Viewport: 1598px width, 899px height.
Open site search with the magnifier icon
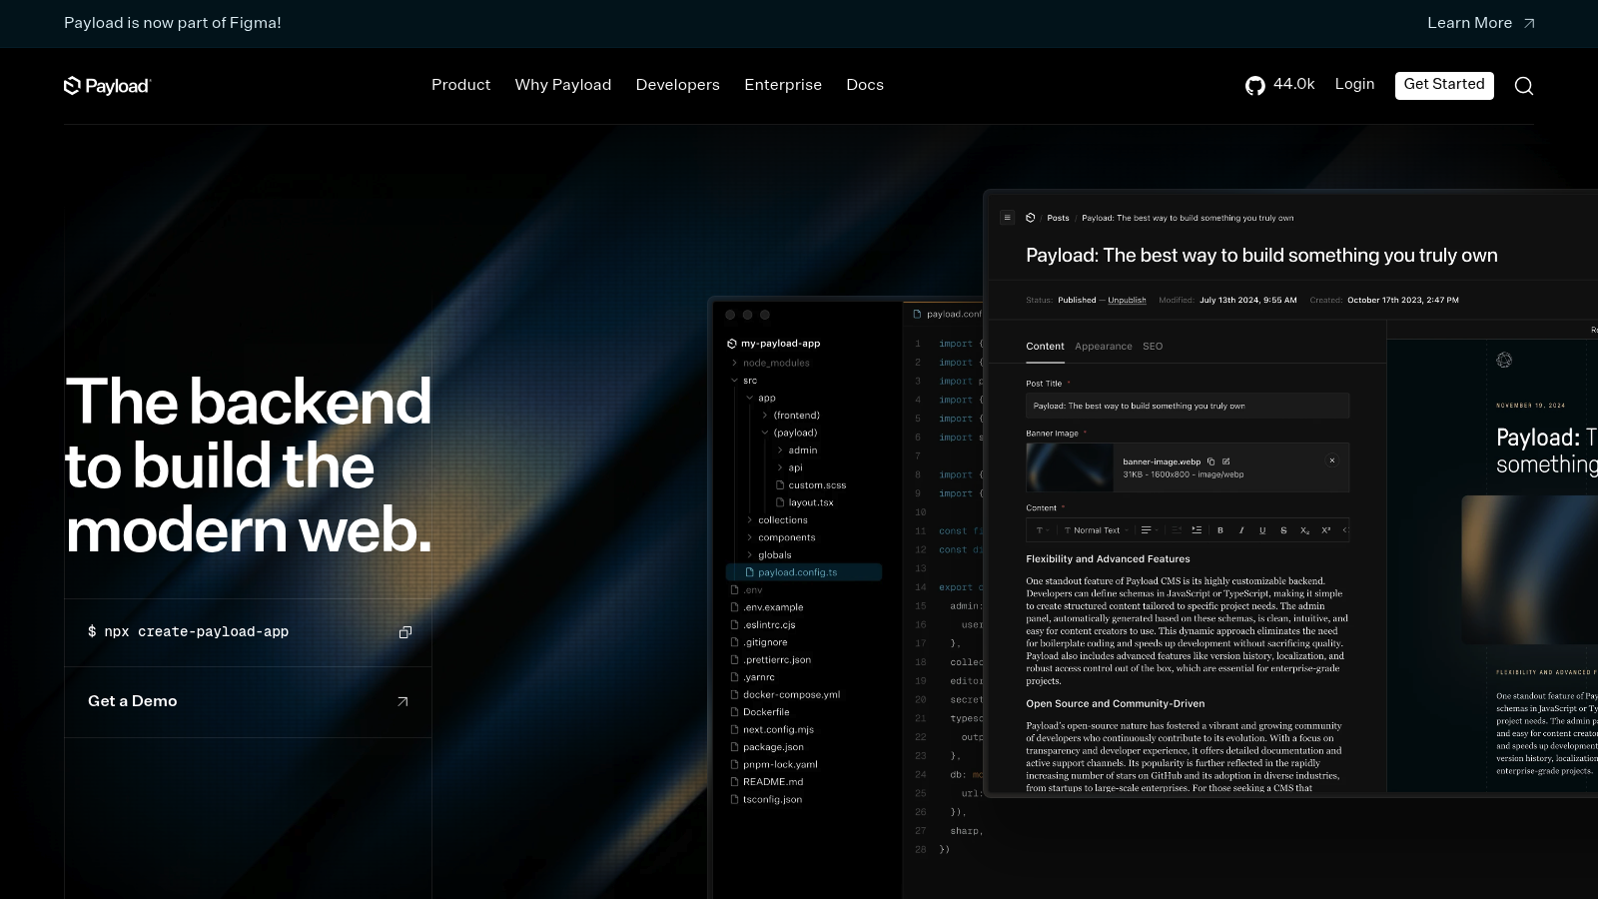coord(1523,86)
